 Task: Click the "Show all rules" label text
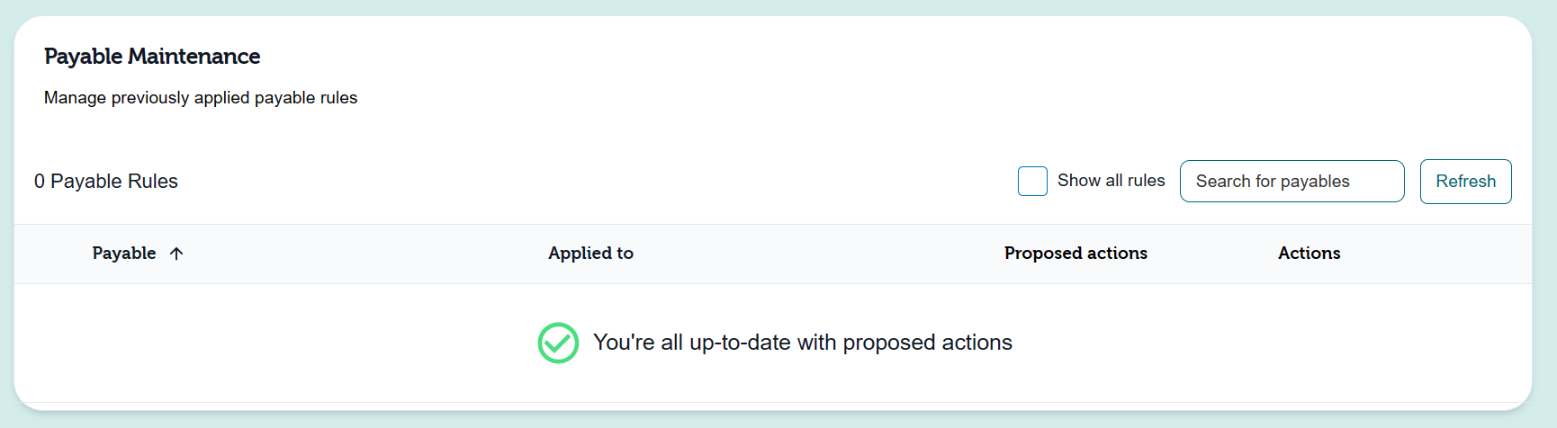[x=1111, y=181]
